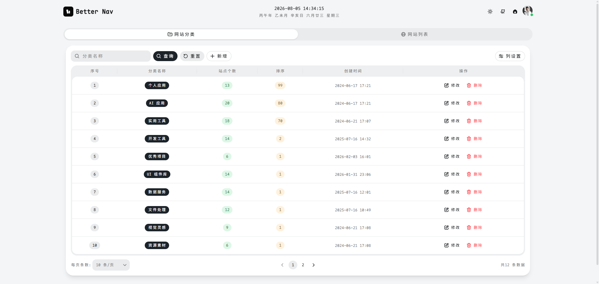Edit the 资源素材 row with 修改

452,245
